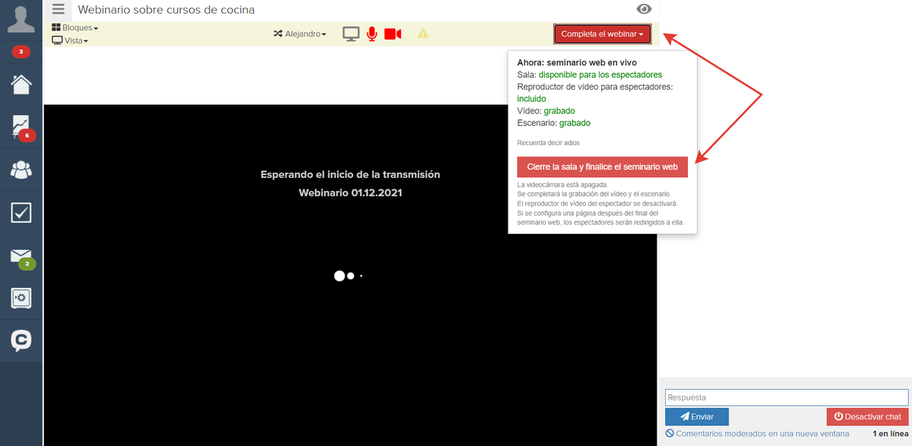Open the mail envelope icon in sidebar
The width and height of the screenshot is (912, 446).
pos(21,256)
